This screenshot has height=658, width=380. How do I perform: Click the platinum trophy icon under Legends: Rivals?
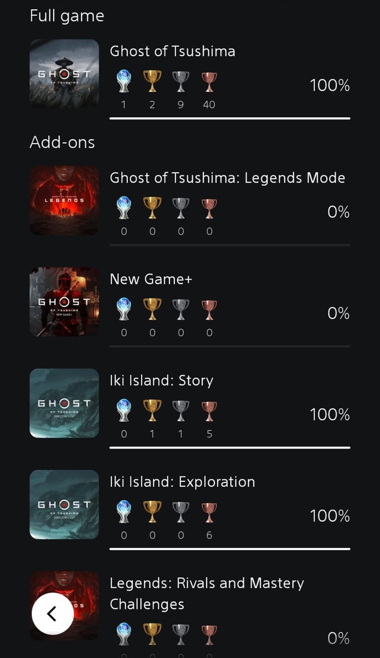point(123,634)
